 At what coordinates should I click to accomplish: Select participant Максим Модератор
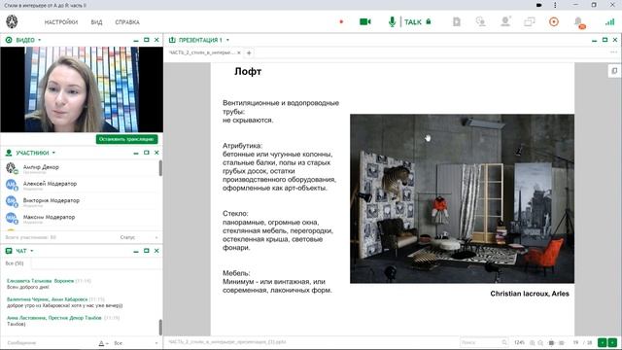81,218
